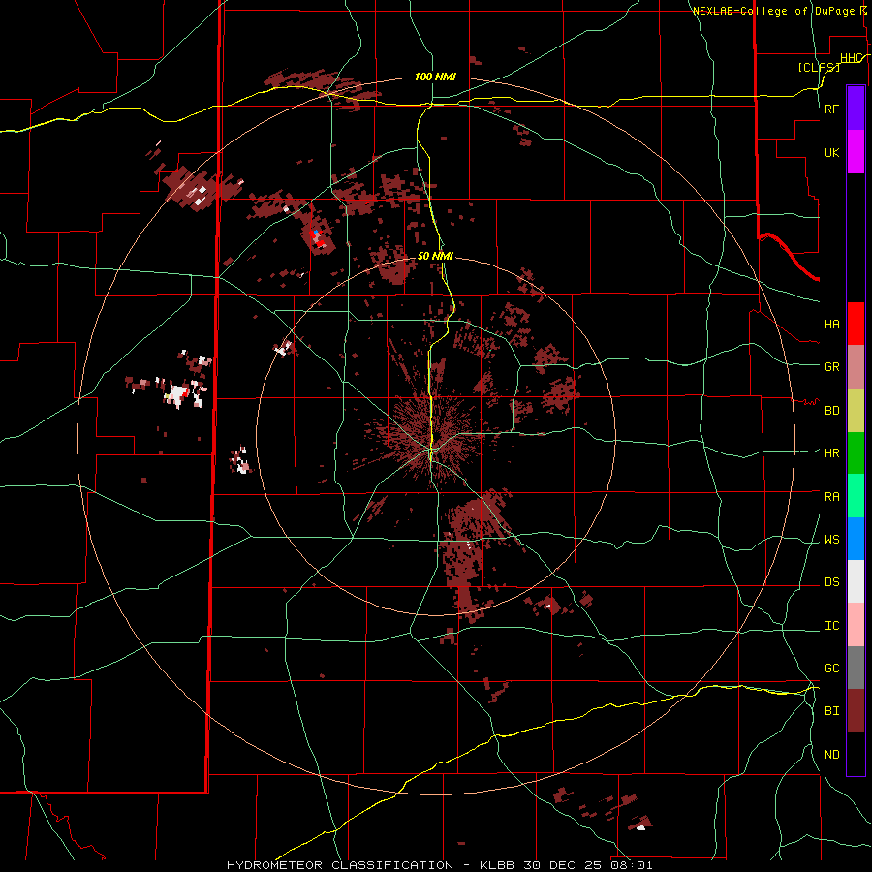
Task: Click the HA red legend swatch
Action: (x=856, y=324)
